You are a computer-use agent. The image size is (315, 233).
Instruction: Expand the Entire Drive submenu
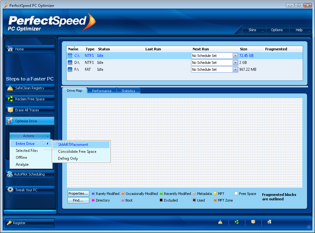(x=31, y=144)
